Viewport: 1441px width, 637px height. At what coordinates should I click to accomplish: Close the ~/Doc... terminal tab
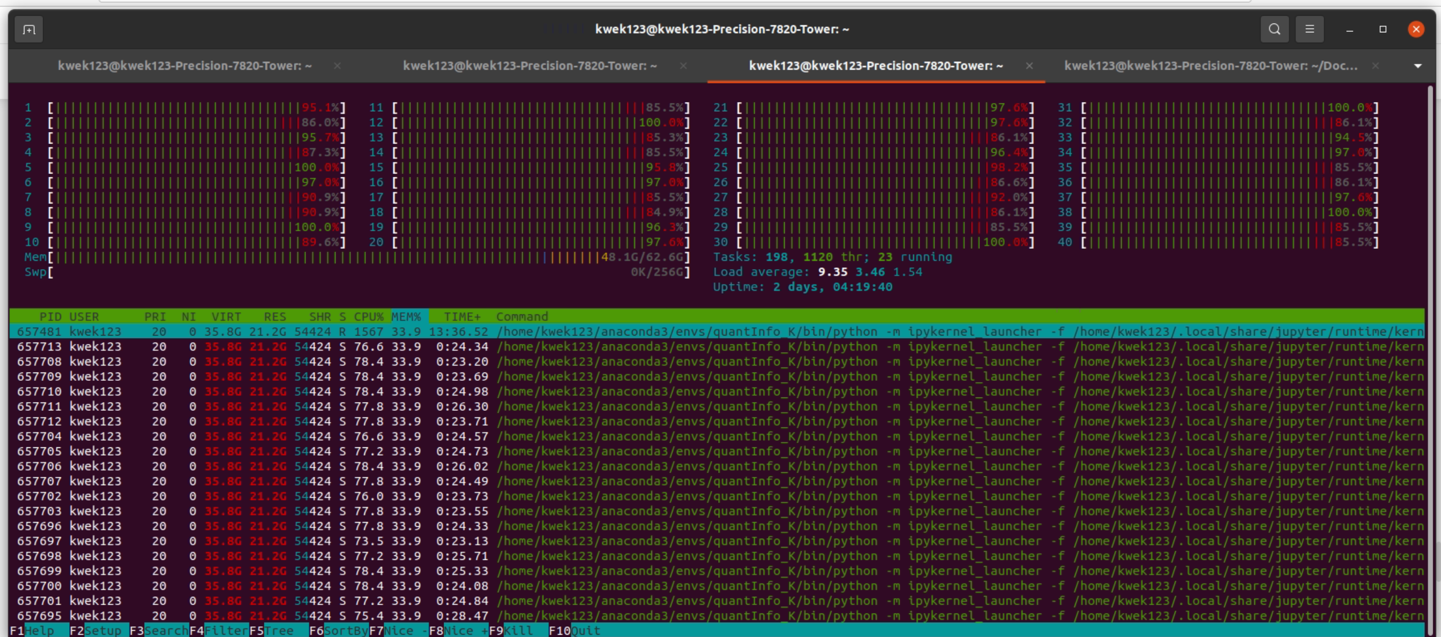[1375, 66]
